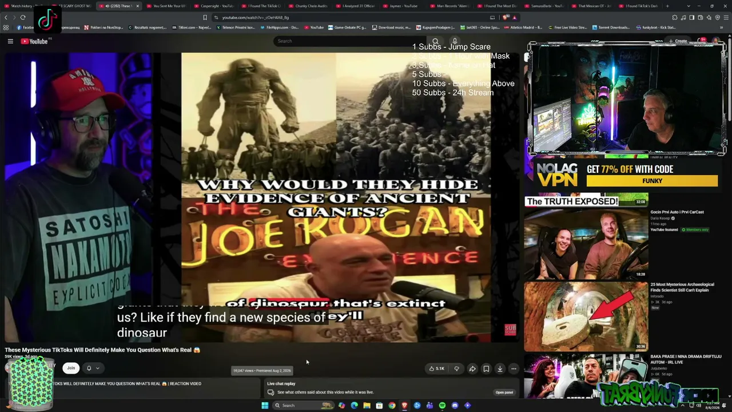Open the tab search dropdown arrow

click(x=689, y=6)
